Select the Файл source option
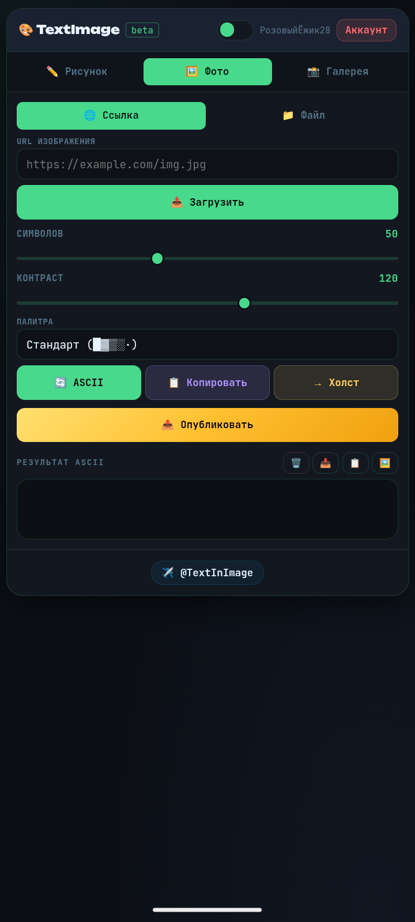 pyautogui.click(x=303, y=116)
